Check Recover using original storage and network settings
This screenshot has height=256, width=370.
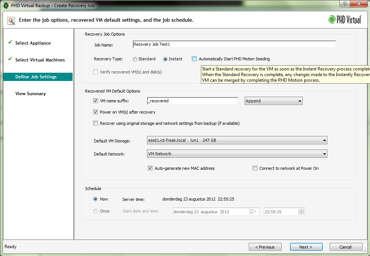coord(95,123)
